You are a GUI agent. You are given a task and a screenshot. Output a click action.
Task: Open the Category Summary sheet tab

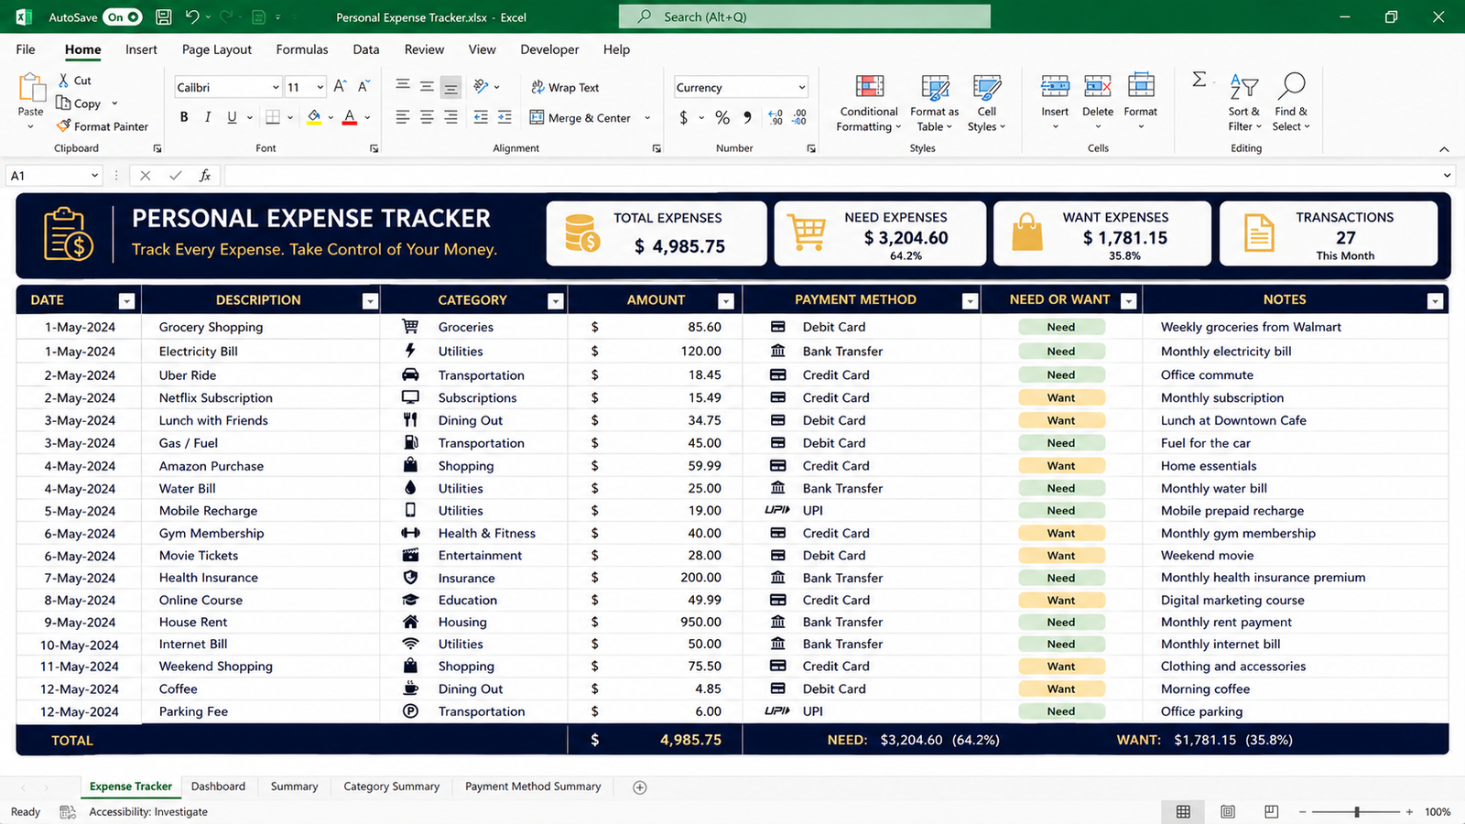[392, 786]
